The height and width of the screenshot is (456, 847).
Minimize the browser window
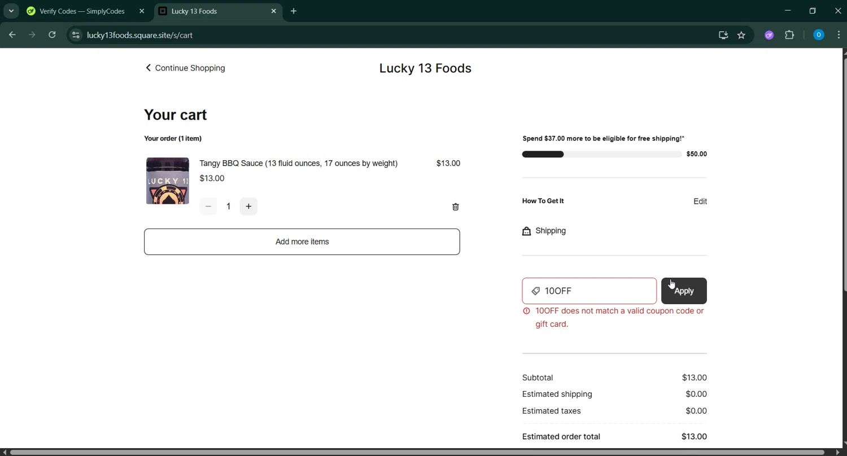coord(788,11)
